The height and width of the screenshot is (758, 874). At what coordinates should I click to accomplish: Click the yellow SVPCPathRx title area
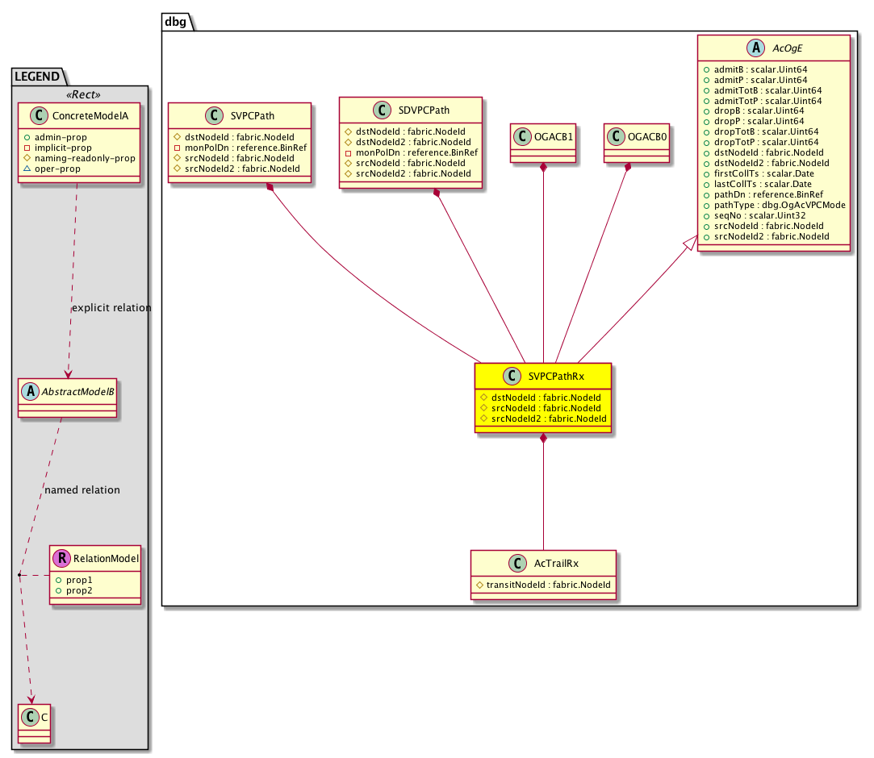pos(555,376)
